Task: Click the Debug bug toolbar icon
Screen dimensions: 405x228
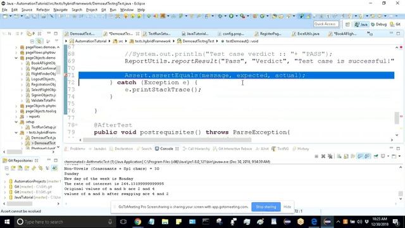Action: click(220, 16)
